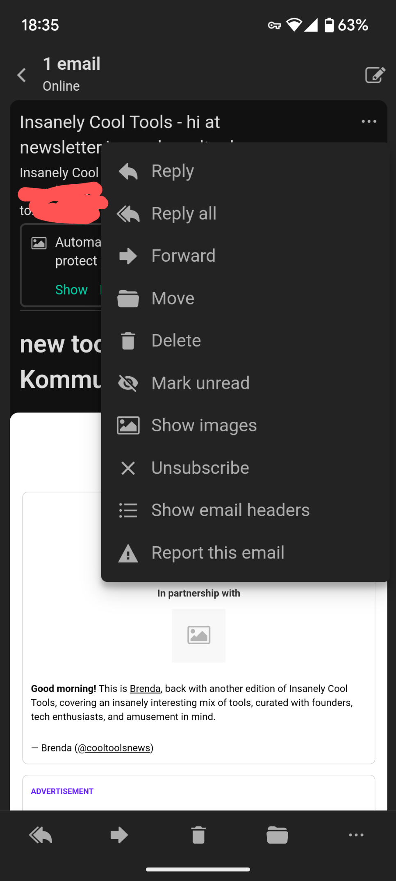Choose Move from the menu
396x881 pixels.
[173, 298]
